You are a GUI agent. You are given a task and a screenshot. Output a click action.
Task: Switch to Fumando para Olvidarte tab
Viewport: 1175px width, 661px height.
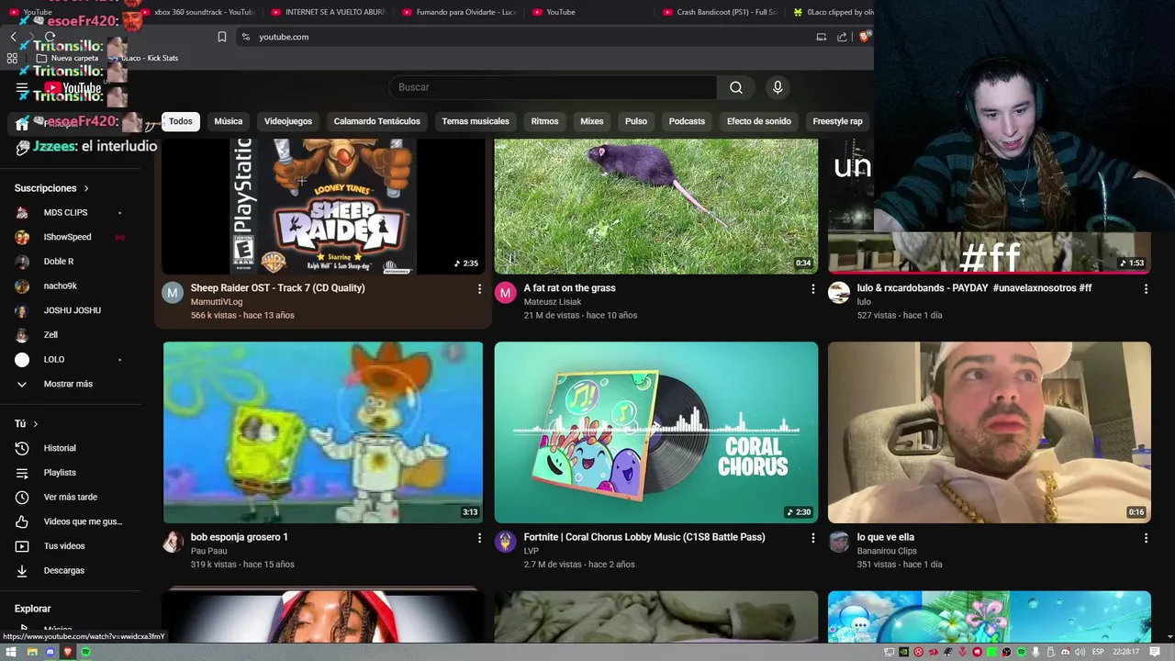tap(459, 12)
